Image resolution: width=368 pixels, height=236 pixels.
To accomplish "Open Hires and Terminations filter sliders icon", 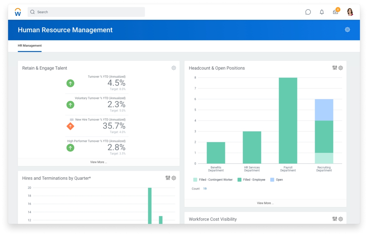I will 168,178.
